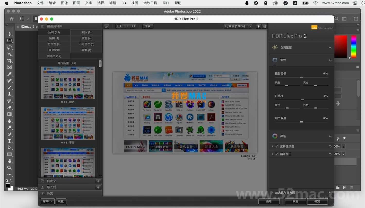The width and height of the screenshot is (365, 208).
Task: Select the Eraser tool
Action: (10, 107)
